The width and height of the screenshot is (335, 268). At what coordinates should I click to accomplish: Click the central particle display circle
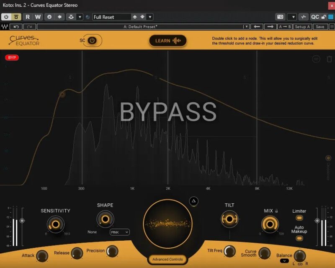(x=168, y=224)
